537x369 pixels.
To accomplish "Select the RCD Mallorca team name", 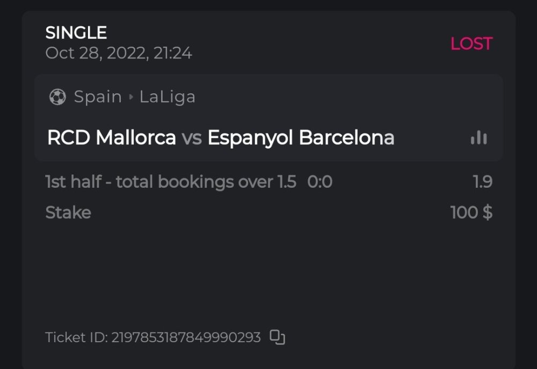I will (112, 138).
